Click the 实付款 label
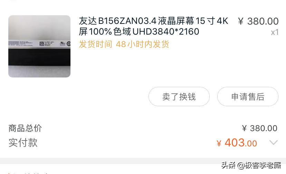The image size is (286, 174). tap(23, 143)
